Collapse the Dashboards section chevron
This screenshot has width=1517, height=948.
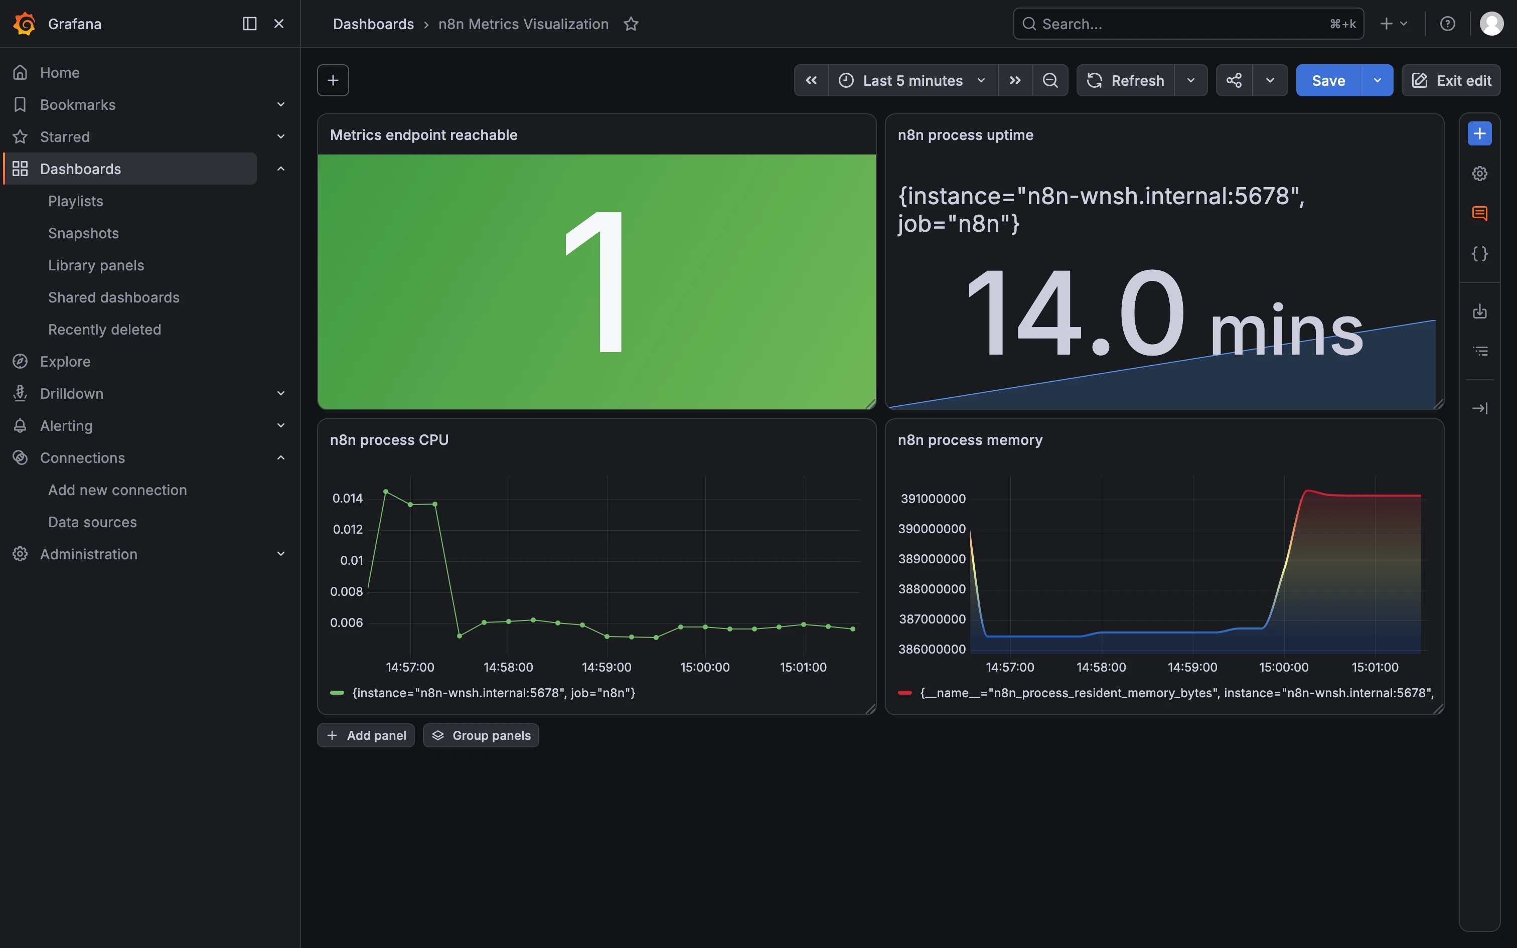[x=281, y=169]
